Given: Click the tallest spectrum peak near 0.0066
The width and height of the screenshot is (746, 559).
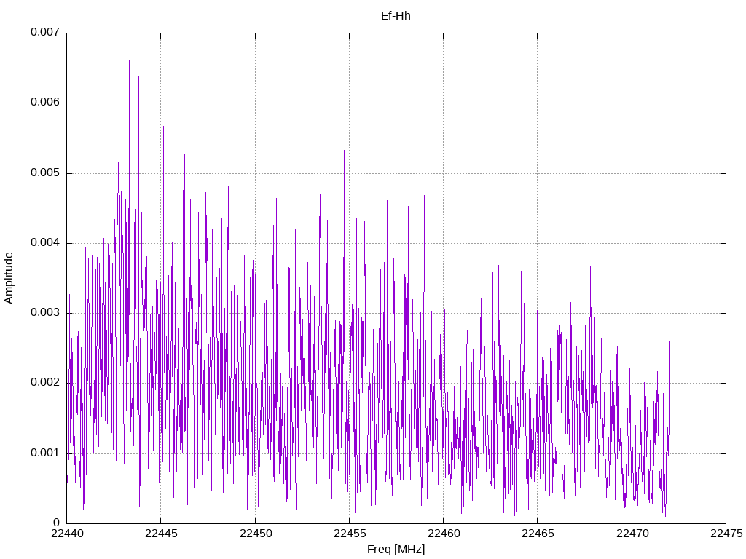Looking at the screenshot, I should [x=130, y=61].
